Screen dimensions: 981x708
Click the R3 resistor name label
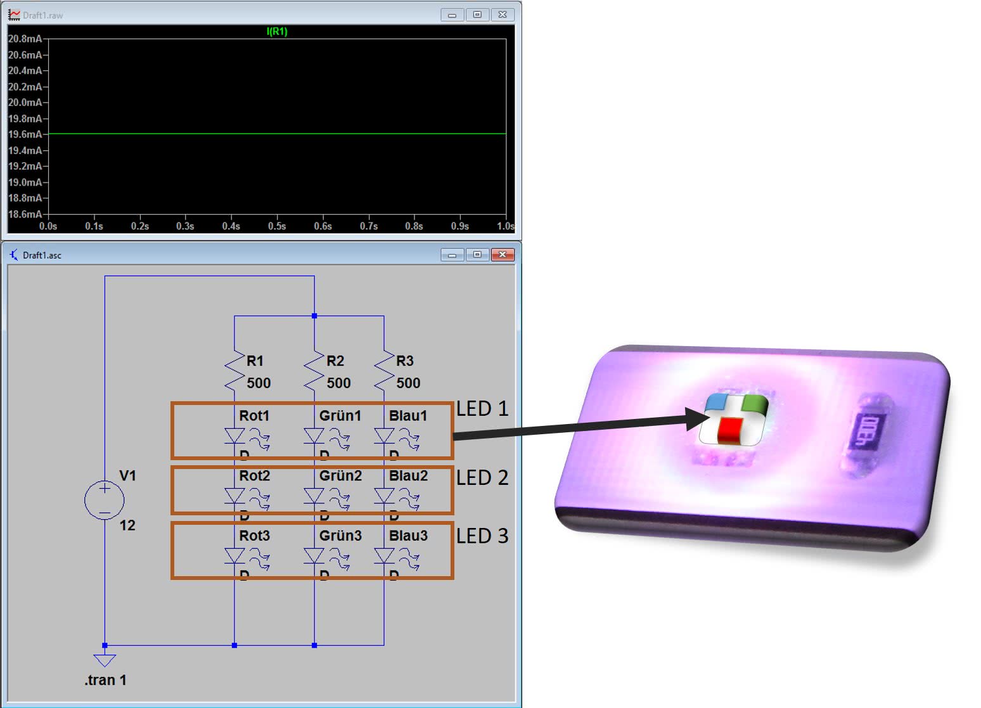(x=405, y=361)
